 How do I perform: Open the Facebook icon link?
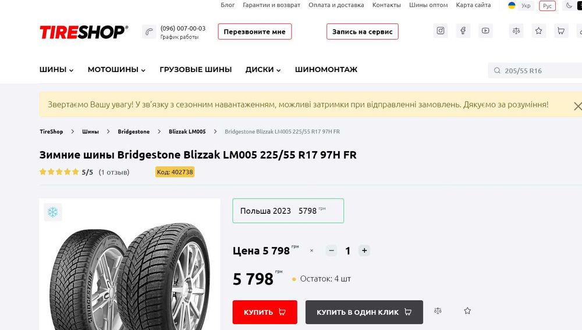pyautogui.click(x=463, y=31)
